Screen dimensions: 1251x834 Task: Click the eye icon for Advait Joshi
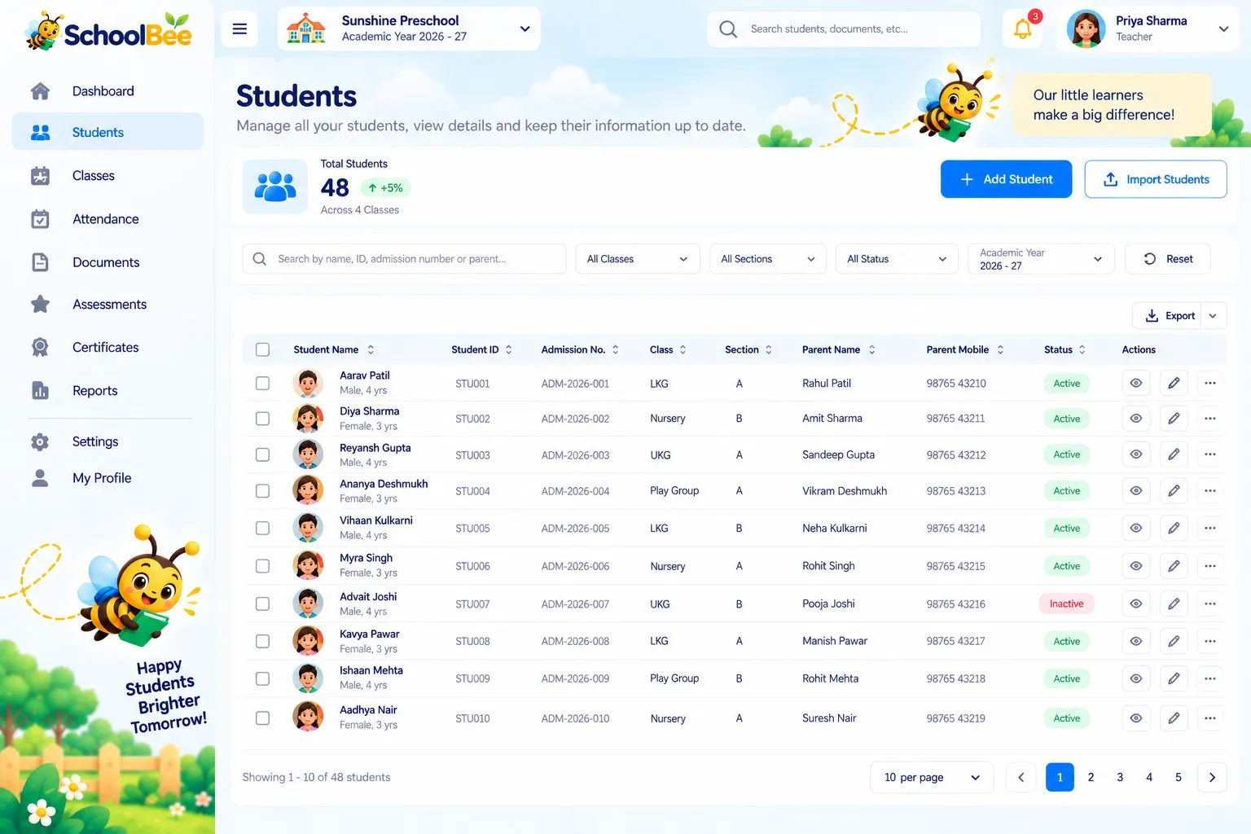click(1135, 604)
